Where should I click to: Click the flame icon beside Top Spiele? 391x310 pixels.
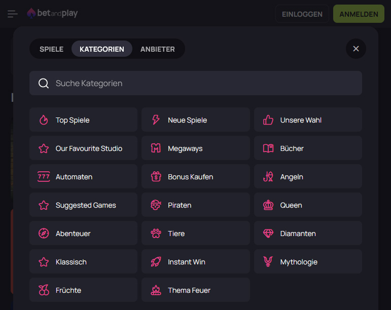tap(44, 120)
